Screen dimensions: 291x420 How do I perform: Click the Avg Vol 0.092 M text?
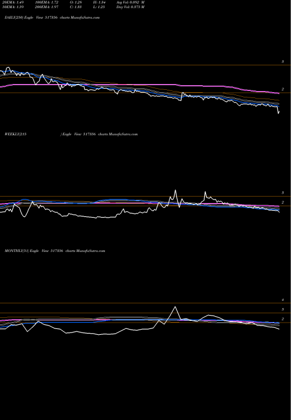coord(130,2)
